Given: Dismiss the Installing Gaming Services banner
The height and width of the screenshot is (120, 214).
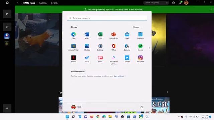Looking at the screenshot, I should pos(210,9).
